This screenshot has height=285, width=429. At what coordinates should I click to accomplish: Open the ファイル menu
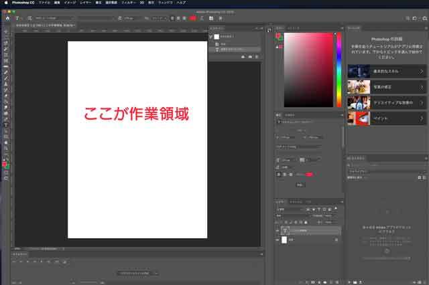(44, 3)
